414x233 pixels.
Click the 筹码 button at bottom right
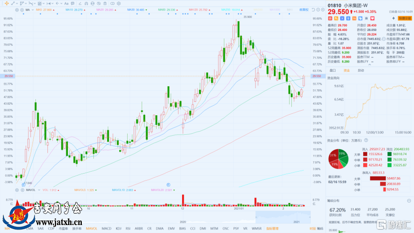[320, 229]
